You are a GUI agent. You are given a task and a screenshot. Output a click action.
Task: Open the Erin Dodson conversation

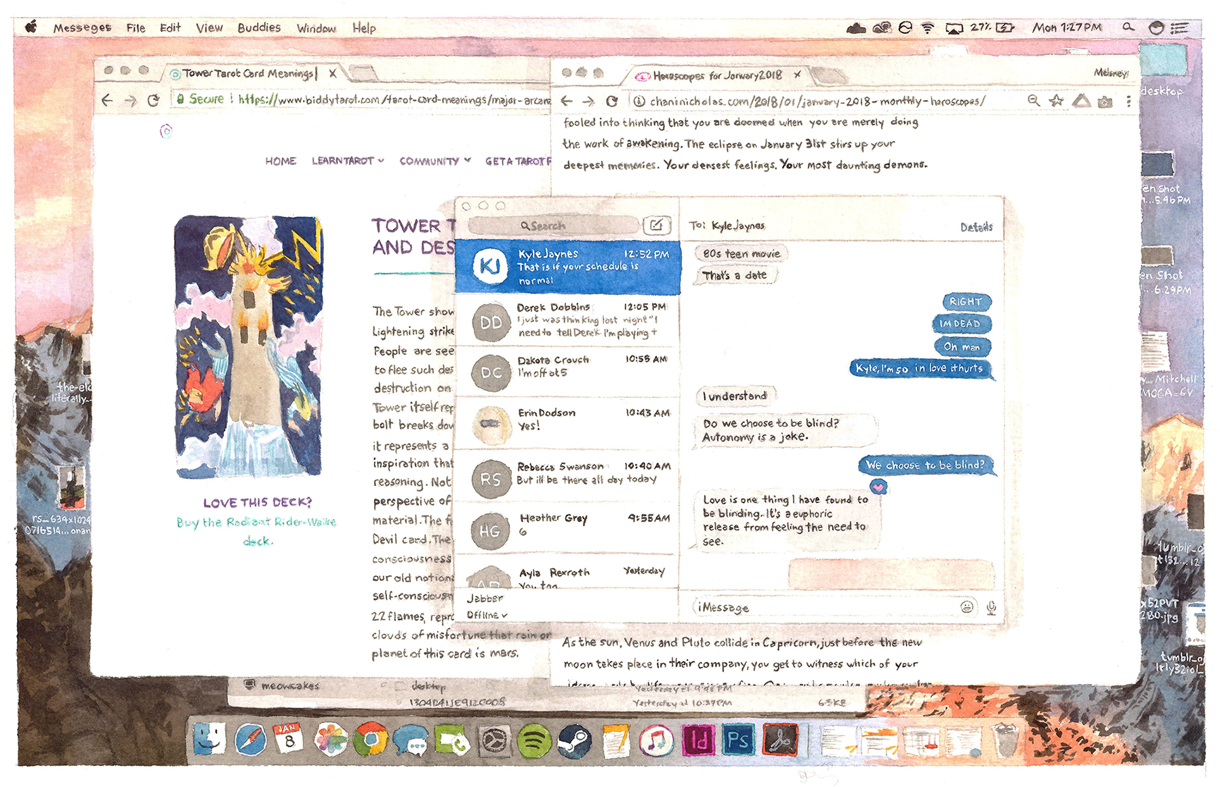567,424
